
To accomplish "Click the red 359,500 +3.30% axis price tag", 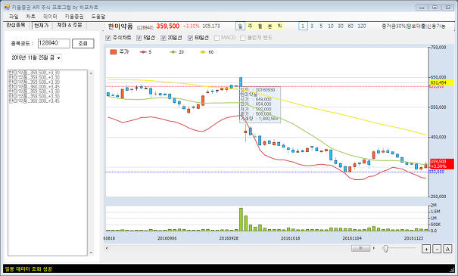I will click(442, 164).
